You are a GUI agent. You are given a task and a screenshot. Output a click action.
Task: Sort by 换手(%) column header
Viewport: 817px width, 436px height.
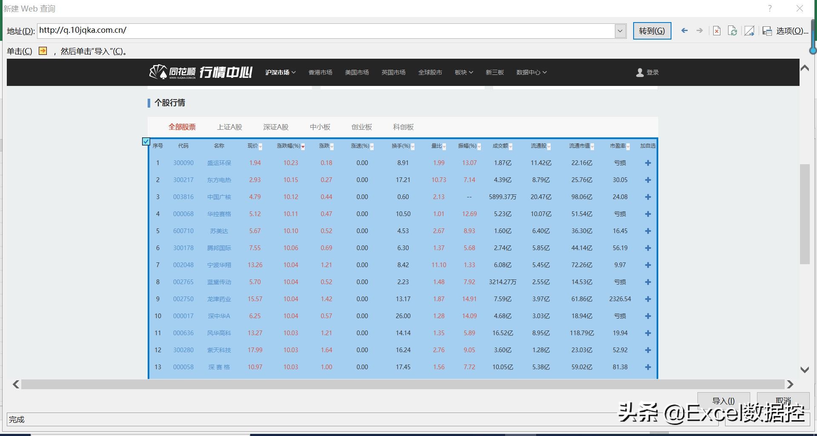tap(403, 146)
